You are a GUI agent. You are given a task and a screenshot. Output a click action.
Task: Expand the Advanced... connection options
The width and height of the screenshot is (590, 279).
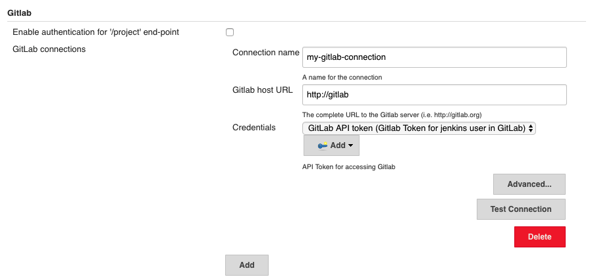[529, 184]
